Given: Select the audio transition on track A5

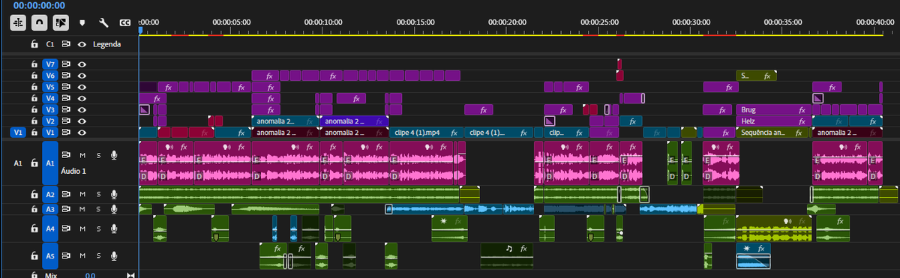Looking at the screenshot, I should (753, 261).
